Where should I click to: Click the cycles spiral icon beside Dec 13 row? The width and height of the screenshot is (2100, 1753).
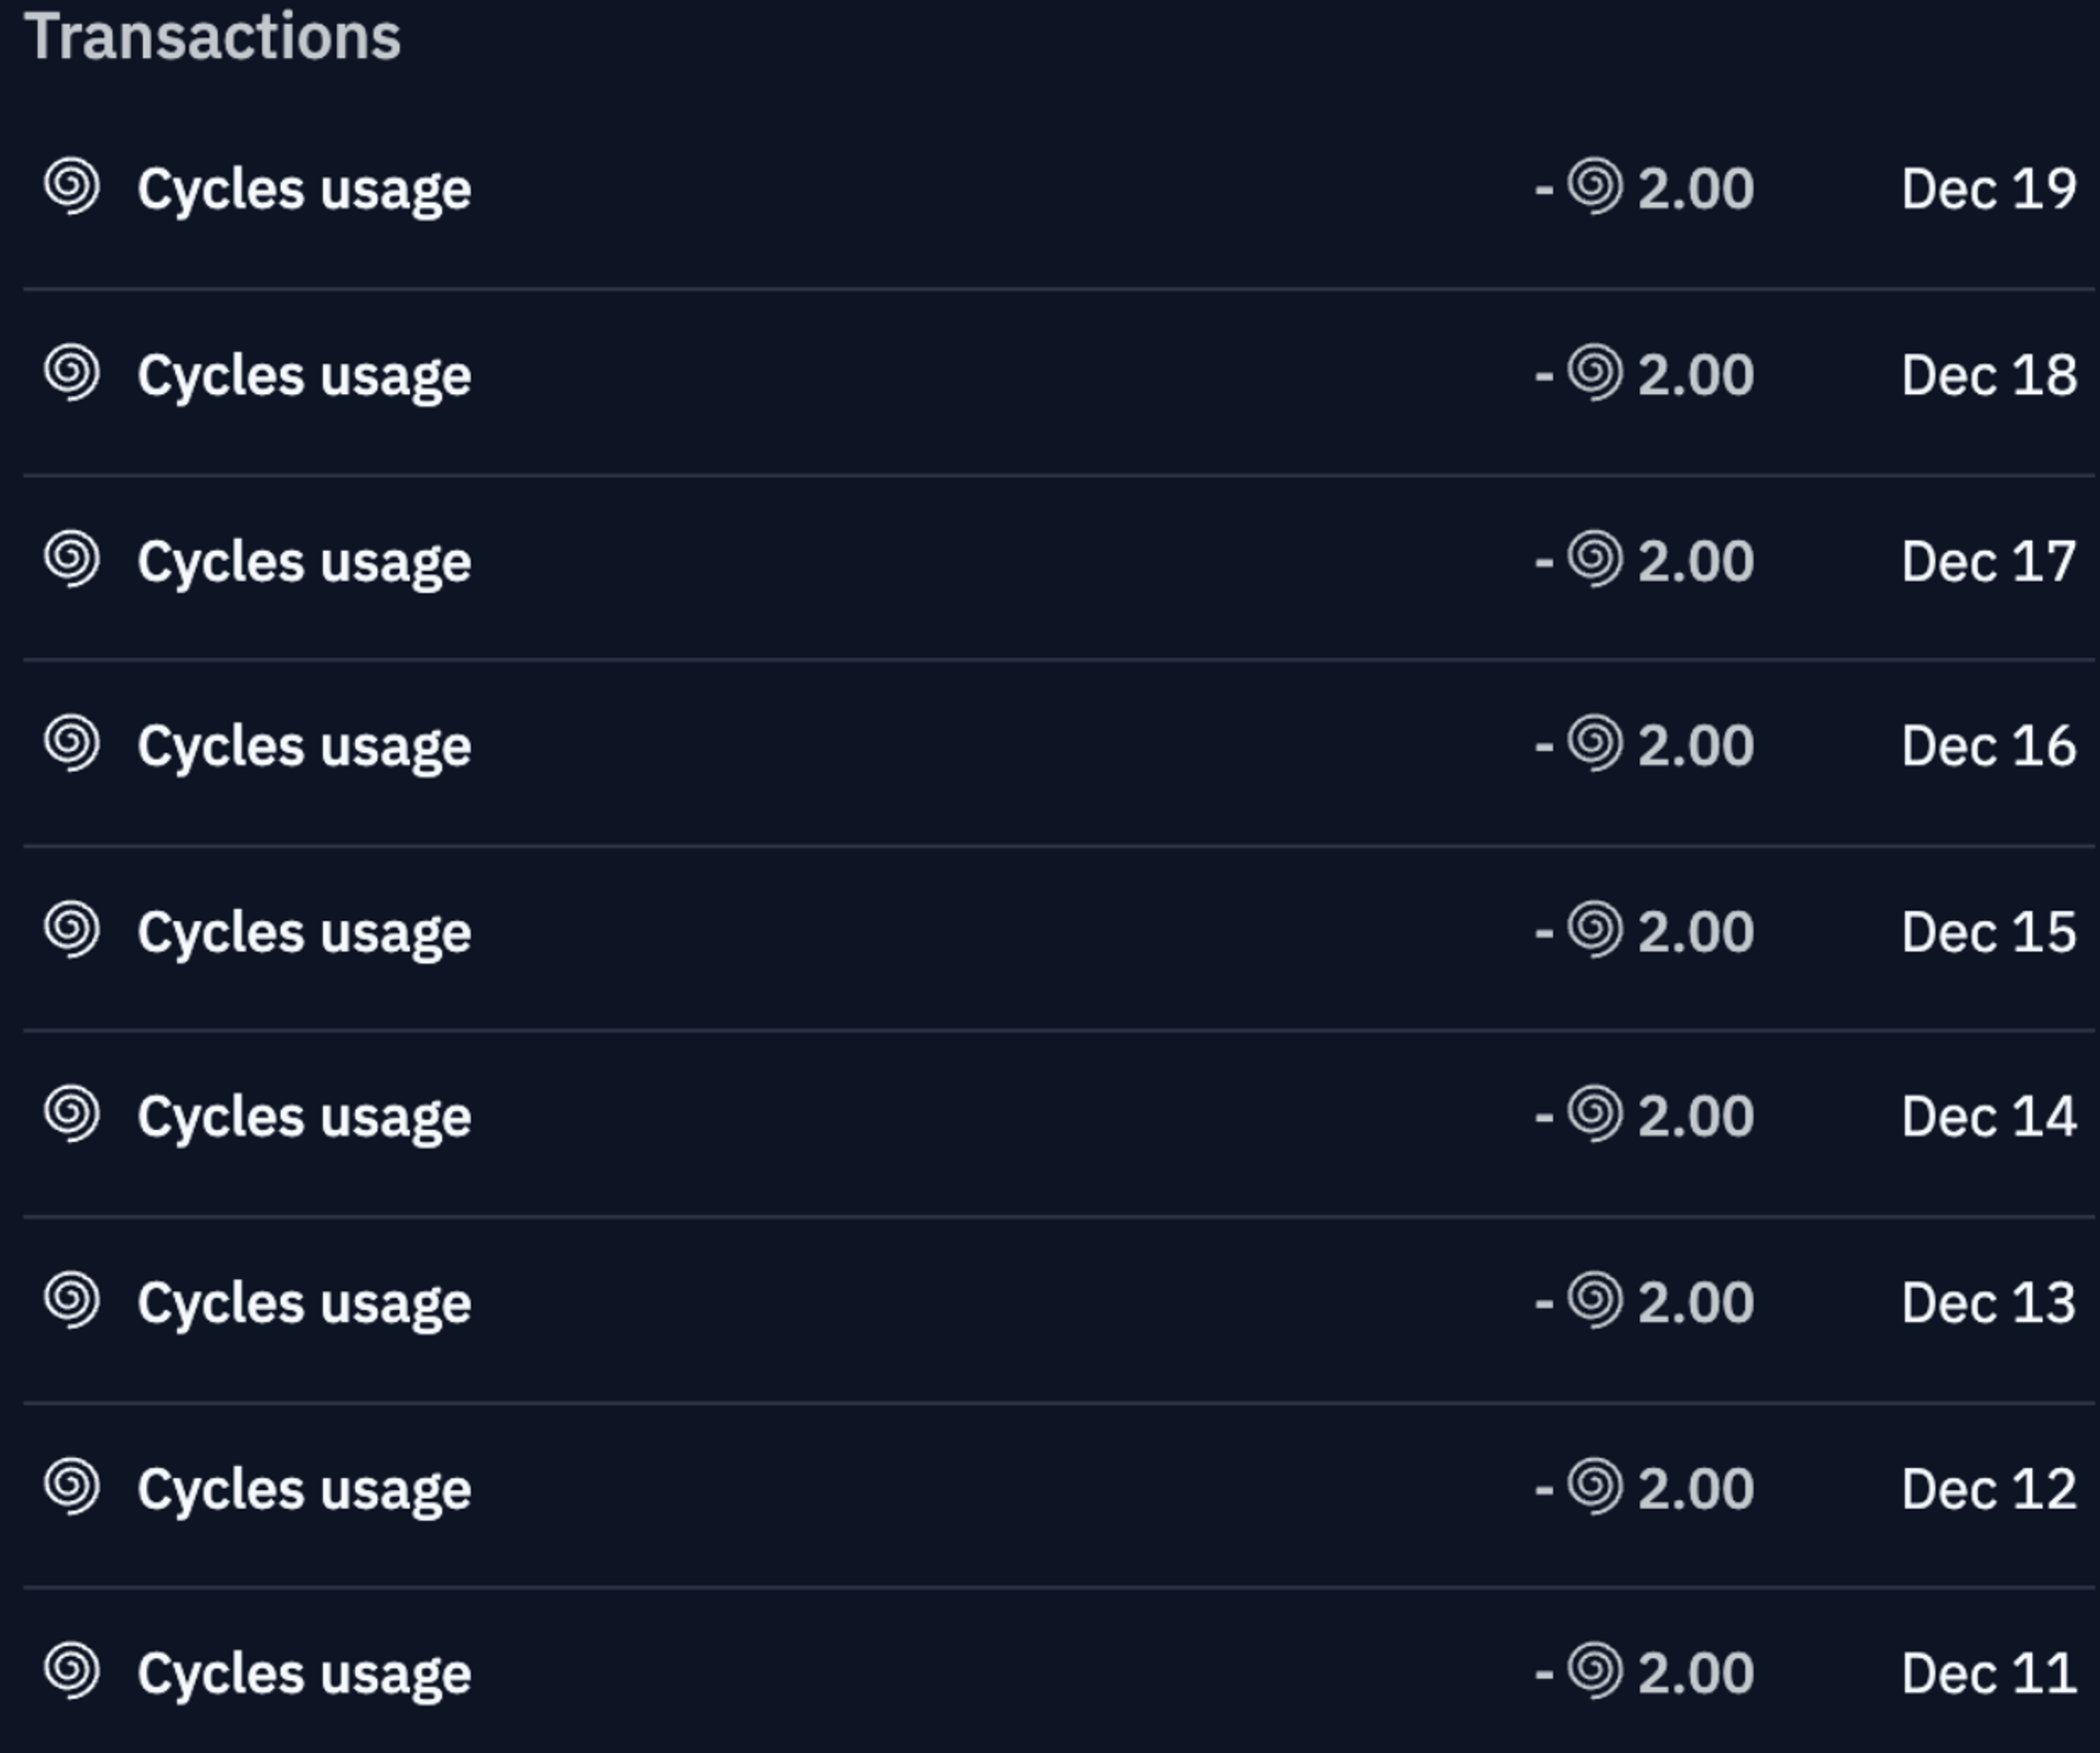[72, 1301]
